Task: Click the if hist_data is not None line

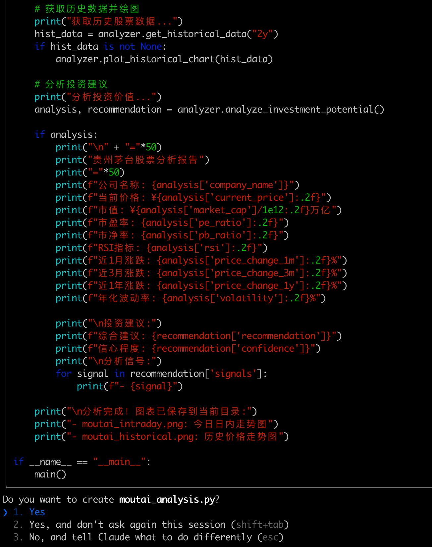Action: (x=100, y=46)
